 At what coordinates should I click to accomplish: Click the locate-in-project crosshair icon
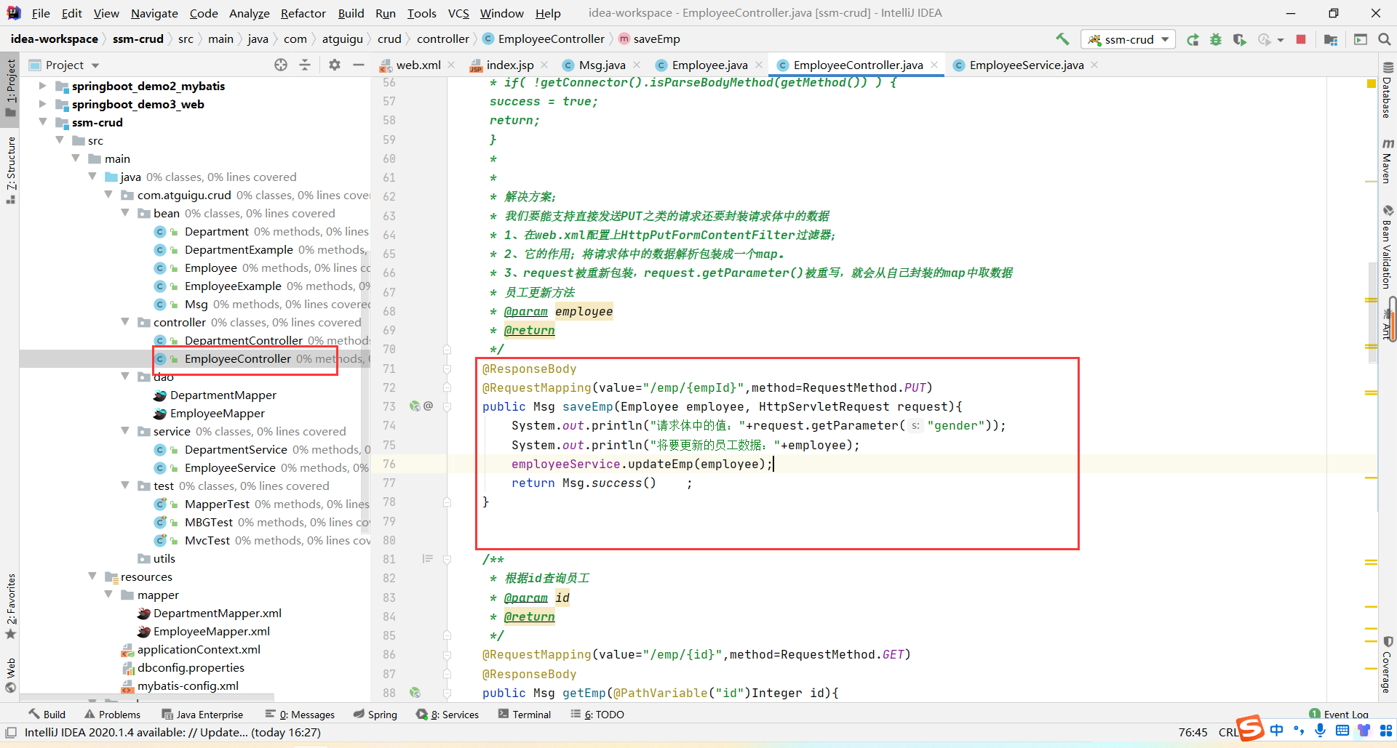tap(281, 65)
